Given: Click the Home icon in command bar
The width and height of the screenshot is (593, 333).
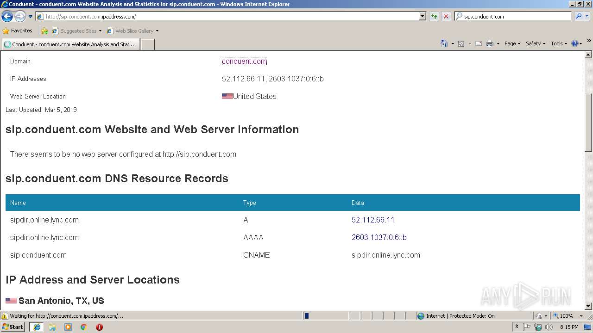Looking at the screenshot, I should pos(444,43).
